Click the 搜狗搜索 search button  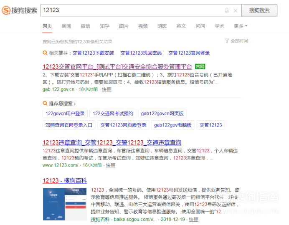point(259,10)
